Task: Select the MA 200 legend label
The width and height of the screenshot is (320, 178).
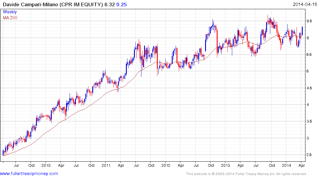Action: pyautogui.click(x=10, y=18)
